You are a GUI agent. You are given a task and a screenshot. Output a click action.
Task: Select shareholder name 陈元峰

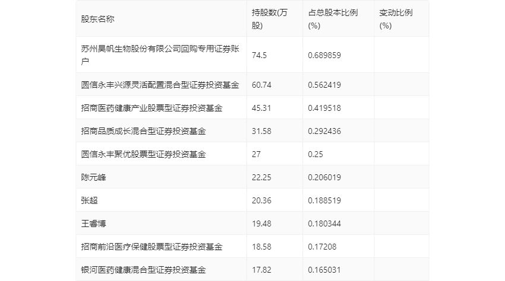[x=93, y=177]
